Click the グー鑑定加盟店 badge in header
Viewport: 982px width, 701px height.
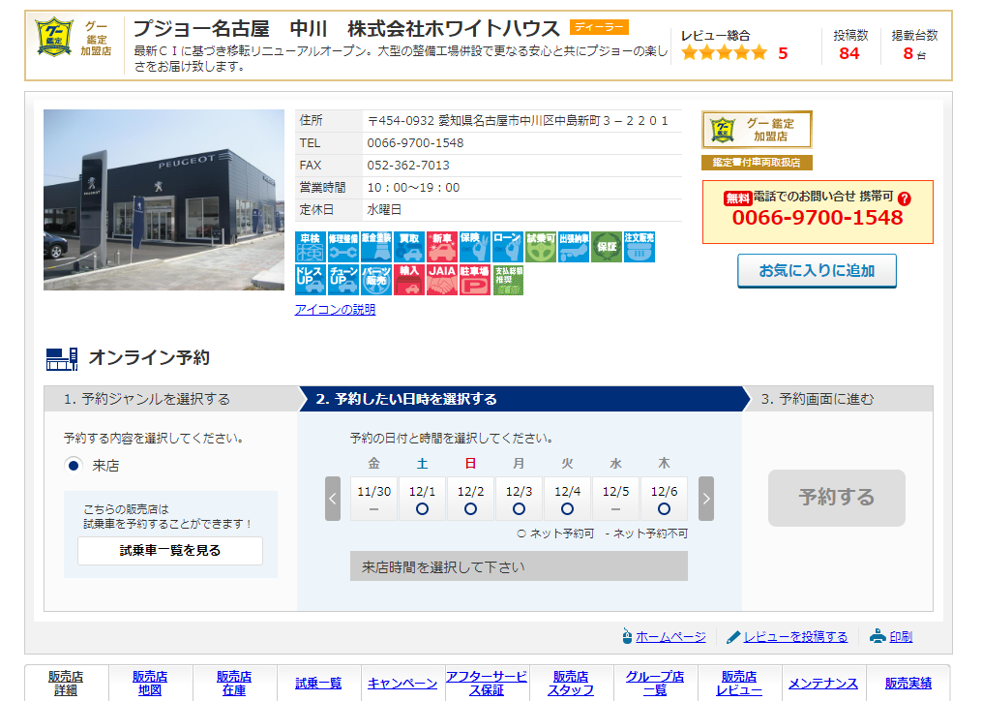[x=74, y=39]
